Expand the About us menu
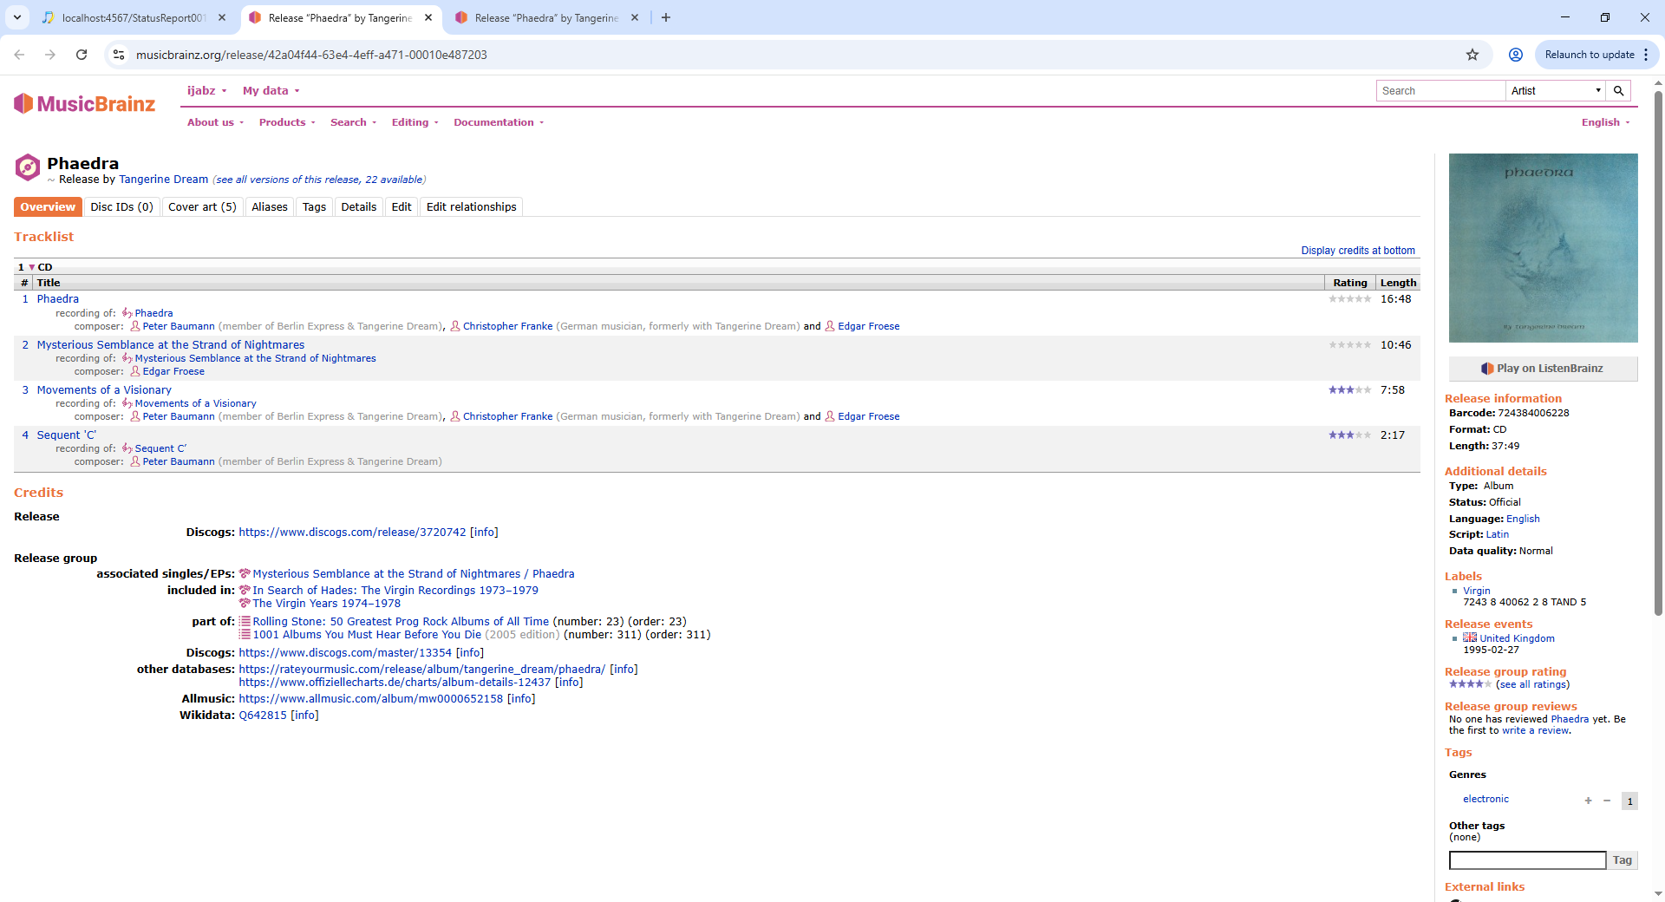 point(216,122)
